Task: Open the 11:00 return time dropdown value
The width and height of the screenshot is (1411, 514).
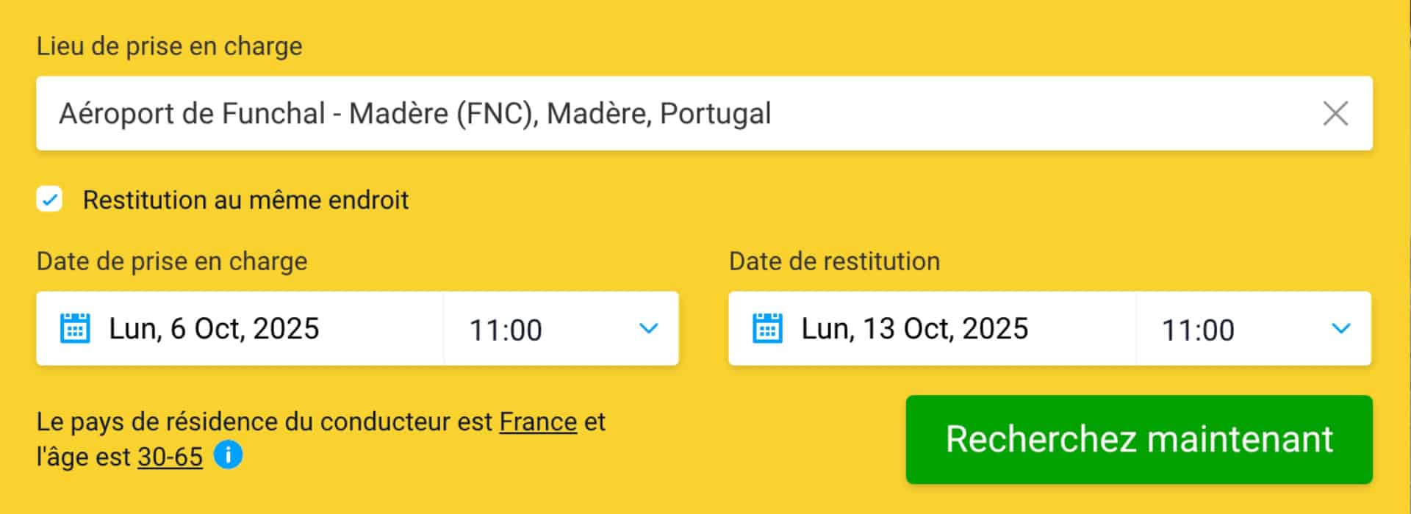Action: tap(1198, 330)
